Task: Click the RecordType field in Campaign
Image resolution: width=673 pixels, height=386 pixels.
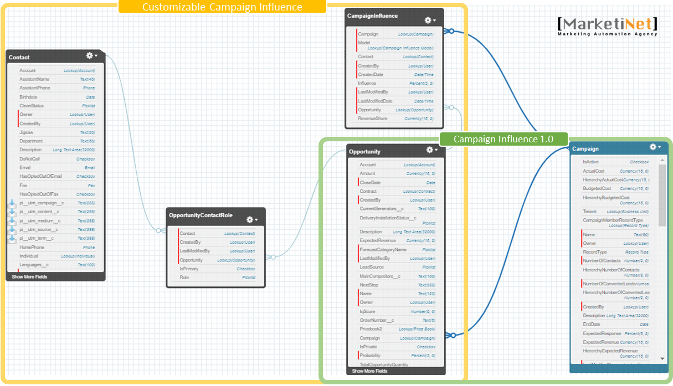Action: (616, 253)
